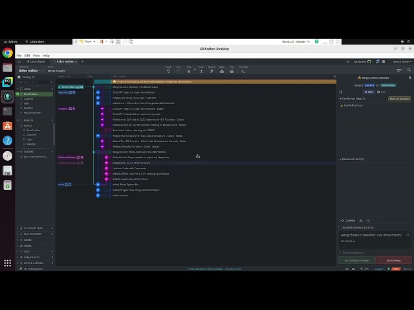Collapse the LOCAL branches section
The height and width of the screenshot is (310, 414).
(x=17, y=89)
